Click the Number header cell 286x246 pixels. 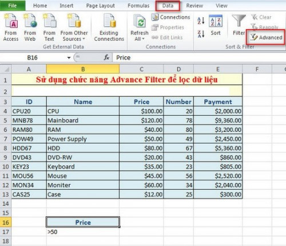pyautogui.click(x=178, y=101)
